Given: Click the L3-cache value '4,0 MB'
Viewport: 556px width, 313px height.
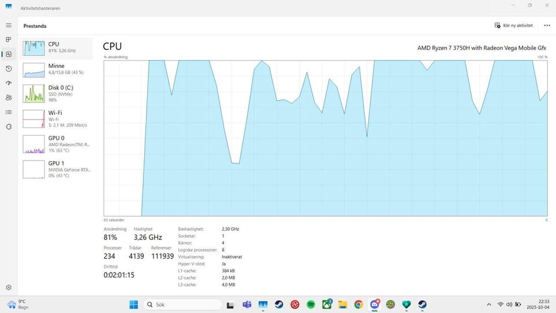Looking at the screenshot, I should coord(228,285).
